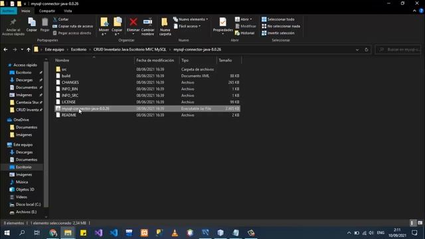
Task: Click the Copiar ribbon icon
Action: click(x=32, y=23)
